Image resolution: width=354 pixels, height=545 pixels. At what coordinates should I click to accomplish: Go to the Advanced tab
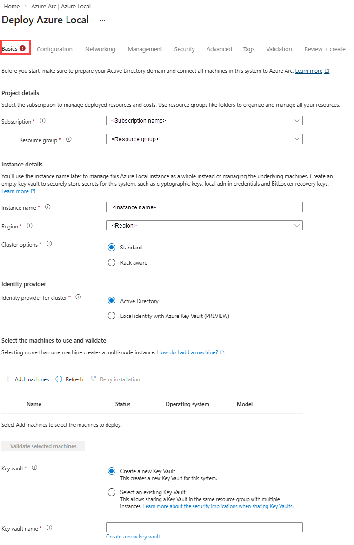(219, 49)
